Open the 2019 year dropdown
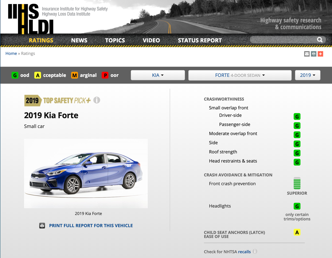This screenshot has height=258, width=332. pos(308,75)
